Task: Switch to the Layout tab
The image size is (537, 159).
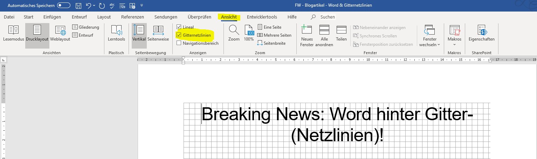Action: [x=104, y=17]
